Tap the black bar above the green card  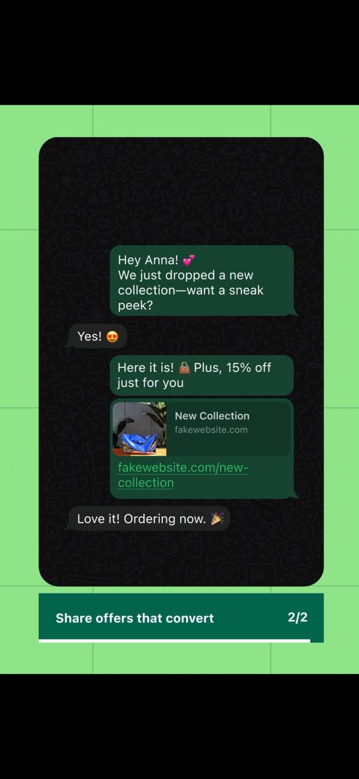179,52
